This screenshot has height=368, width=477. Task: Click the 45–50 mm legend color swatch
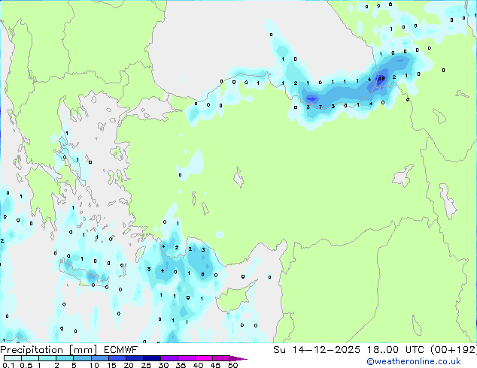coord(221,358)
